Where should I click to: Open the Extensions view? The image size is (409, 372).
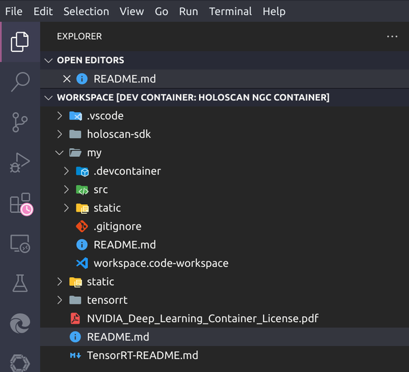coord(21,204)
